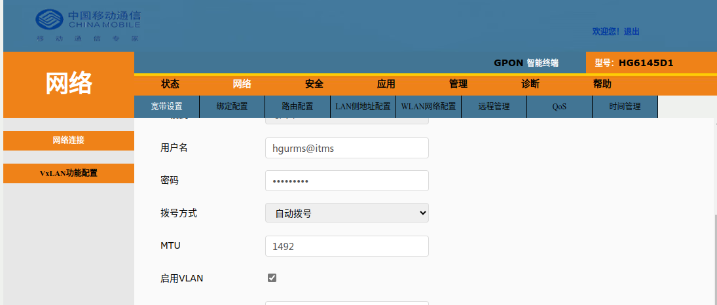Switch to 远程管理 sub-tab
This screenshot has height=305, width=717.
point(494,107)
